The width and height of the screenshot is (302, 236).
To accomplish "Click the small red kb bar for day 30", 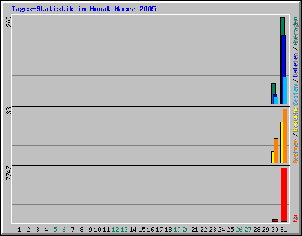I will 275,221.
